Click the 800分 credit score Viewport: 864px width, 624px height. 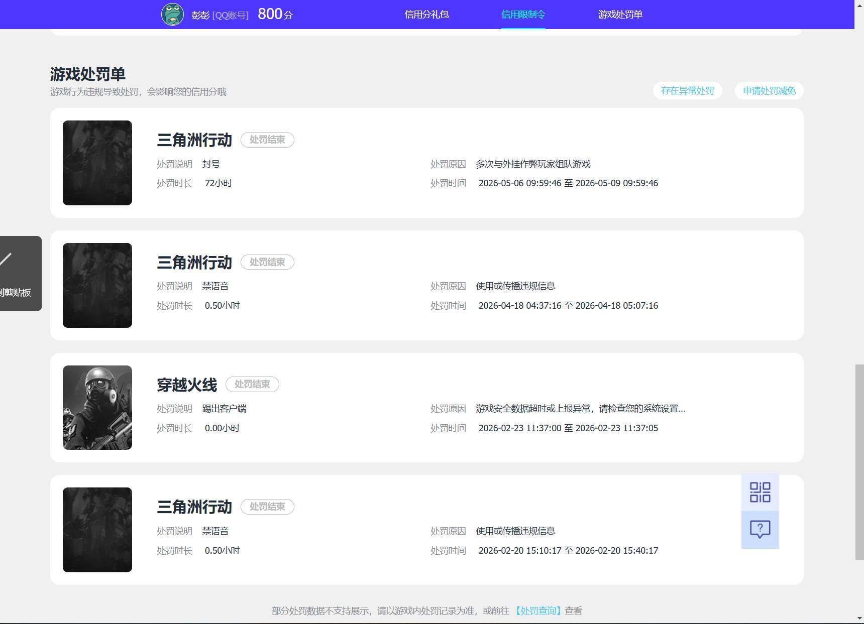click(275, 14)
